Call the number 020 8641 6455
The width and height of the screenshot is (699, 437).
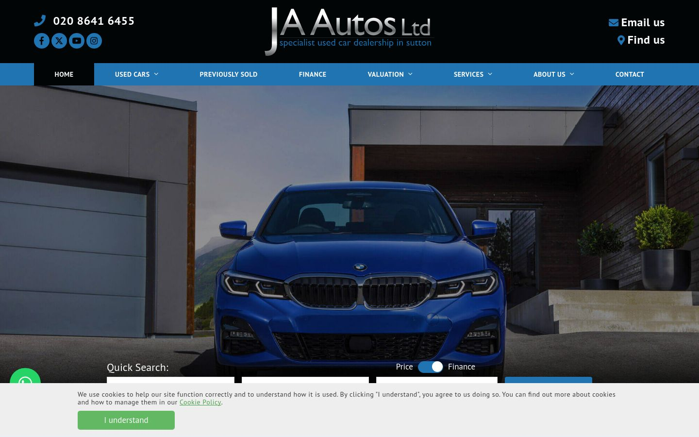tap(94, 21)
